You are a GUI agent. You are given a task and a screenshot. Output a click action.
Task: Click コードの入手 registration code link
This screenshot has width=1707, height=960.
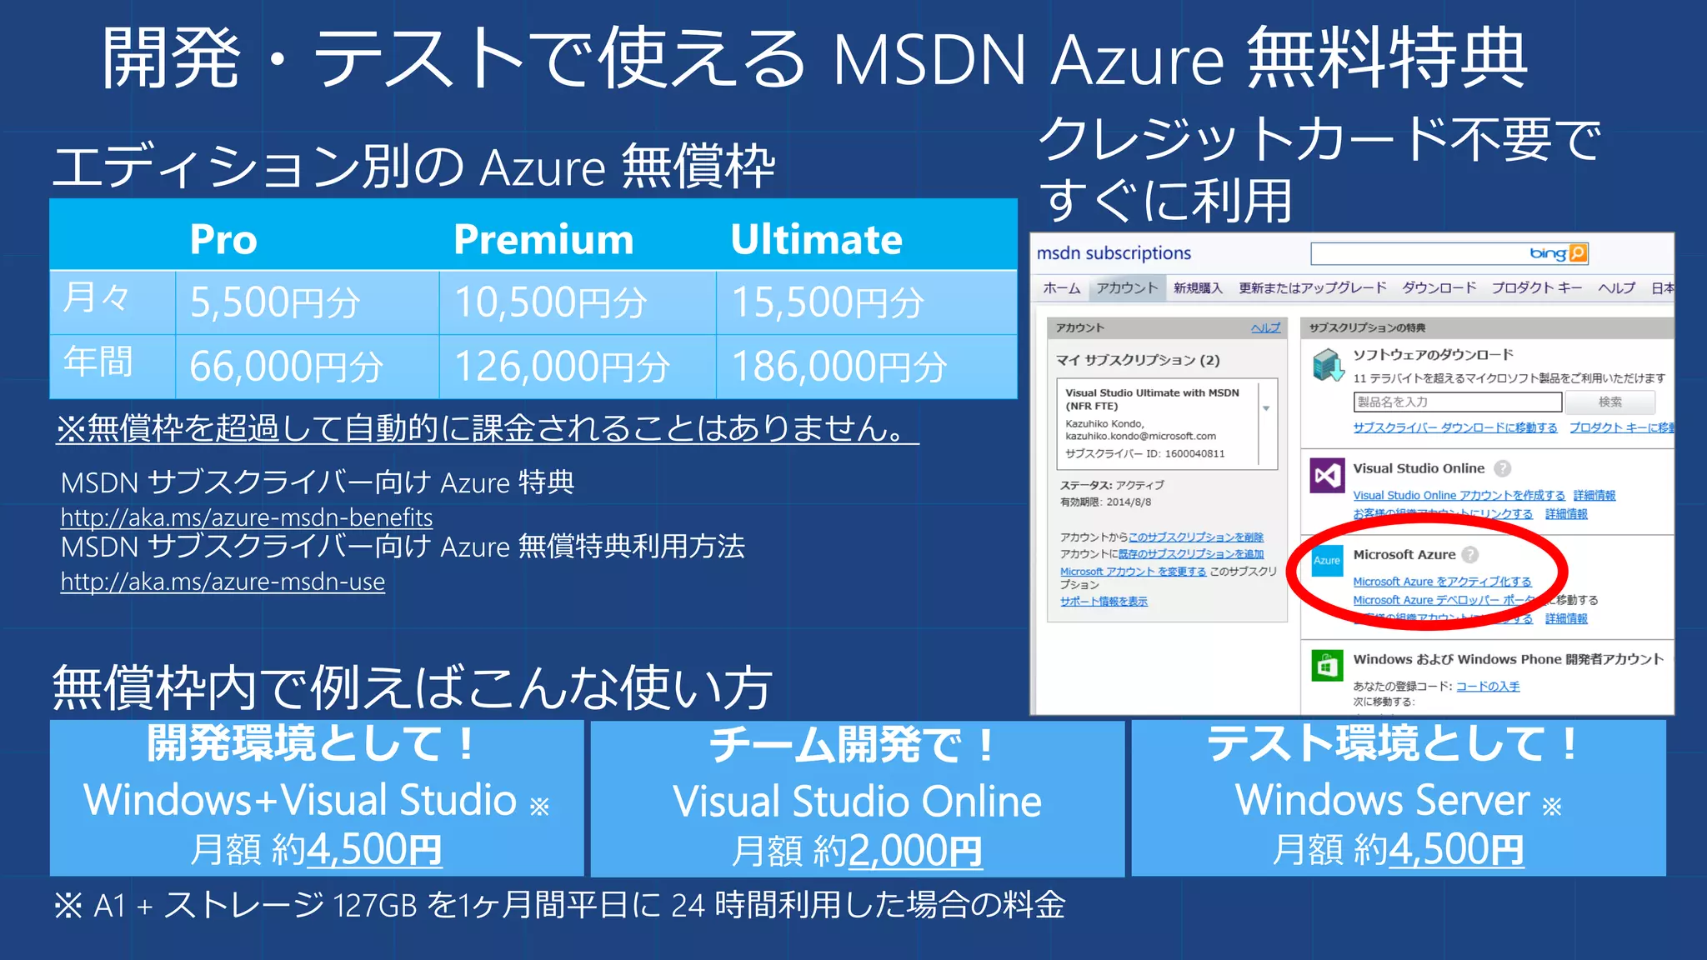(x=1488, y=687)
